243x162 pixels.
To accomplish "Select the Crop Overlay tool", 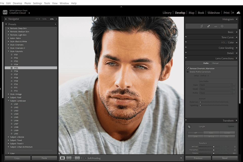I will [x=202, y=26].
